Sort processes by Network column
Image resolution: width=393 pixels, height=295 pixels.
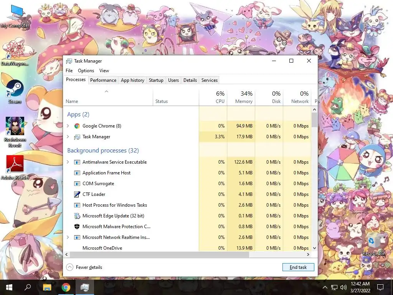pos(297,97)
